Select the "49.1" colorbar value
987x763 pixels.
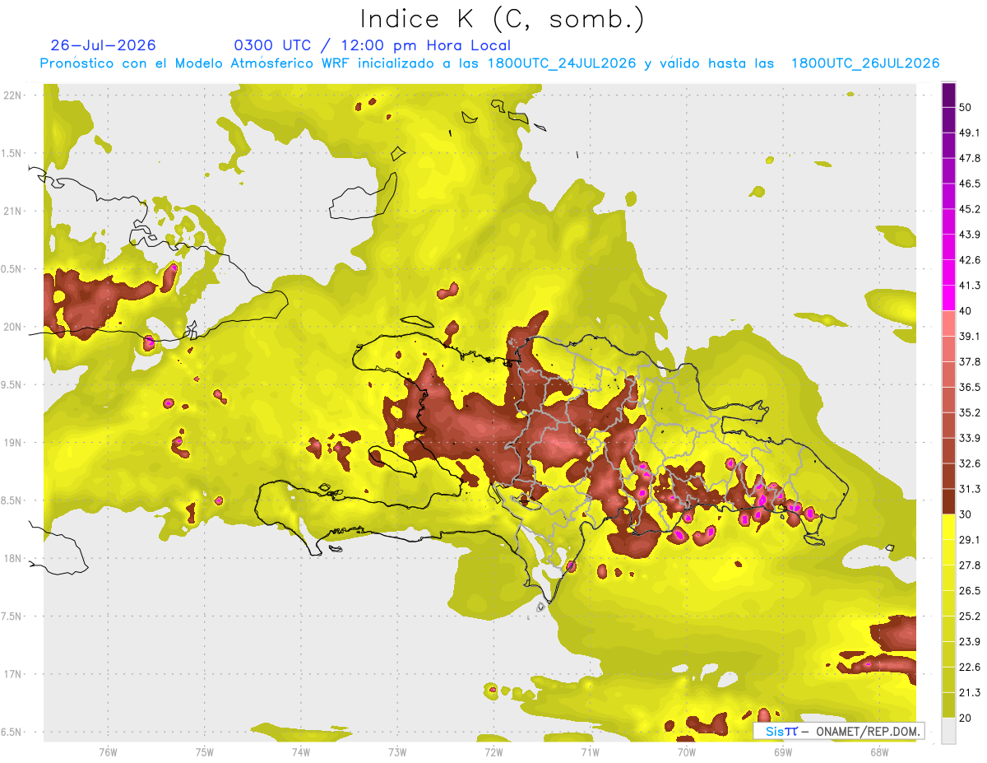click(x=970, y=133)
